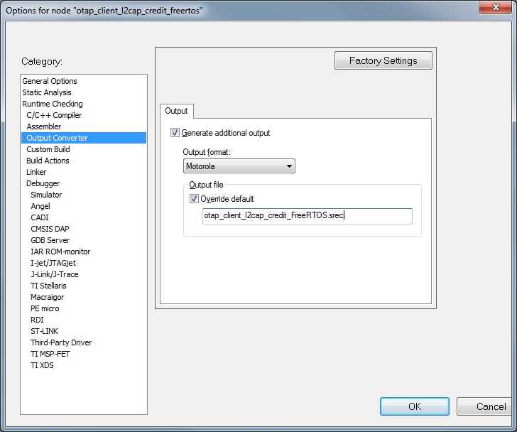The width and height of the screenshot is (517, 432).
Task: Edit the output file name field
Action: (307, 216)
